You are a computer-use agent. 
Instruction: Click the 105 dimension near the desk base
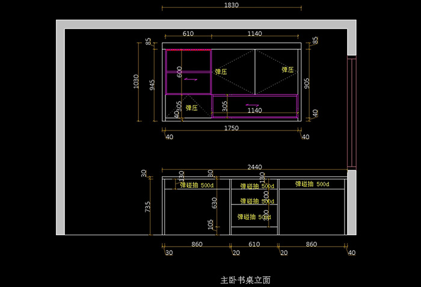point(210,224)
